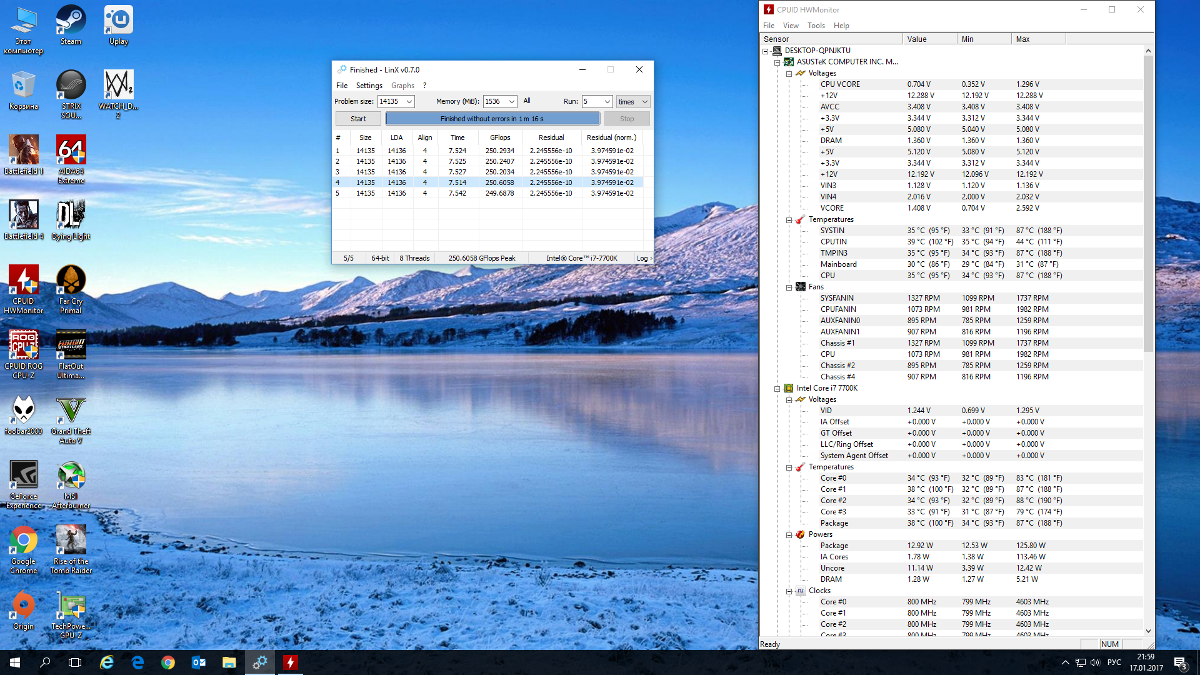This screenshot has width=1200, height=675.
Task: Open the Settings menu in LinX
Action: pos(369,86)
